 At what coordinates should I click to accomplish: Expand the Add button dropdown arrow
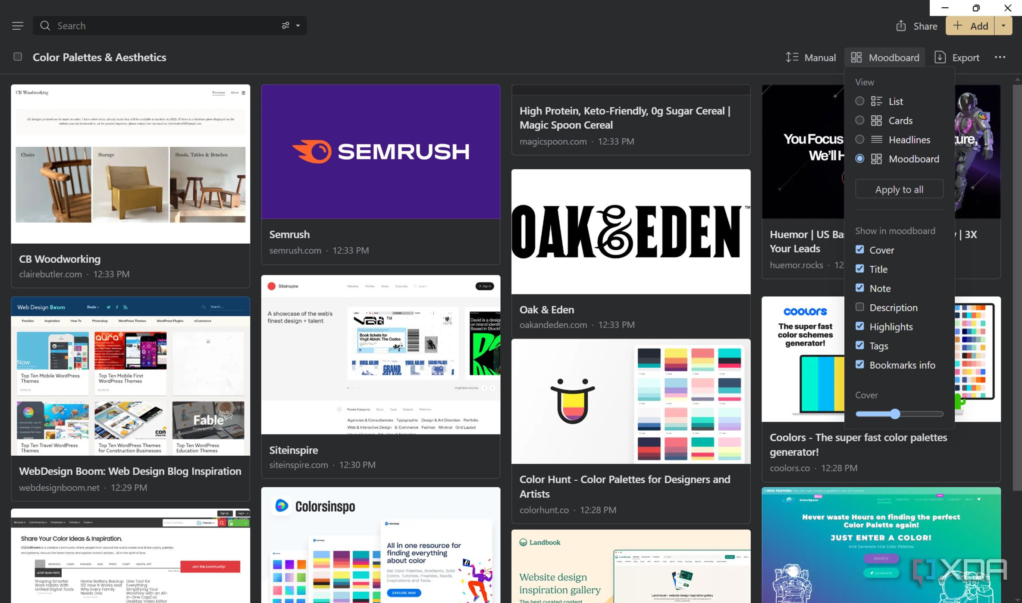[x=1003, y=26]
